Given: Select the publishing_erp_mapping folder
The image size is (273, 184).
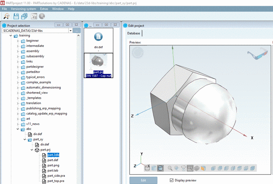Looking at the screenshot, I should (43, 108).
